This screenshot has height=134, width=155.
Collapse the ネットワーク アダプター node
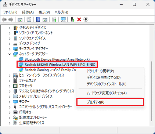pos(10,54)
